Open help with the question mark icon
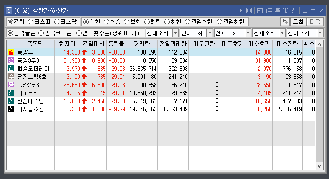 coord(293,10)
